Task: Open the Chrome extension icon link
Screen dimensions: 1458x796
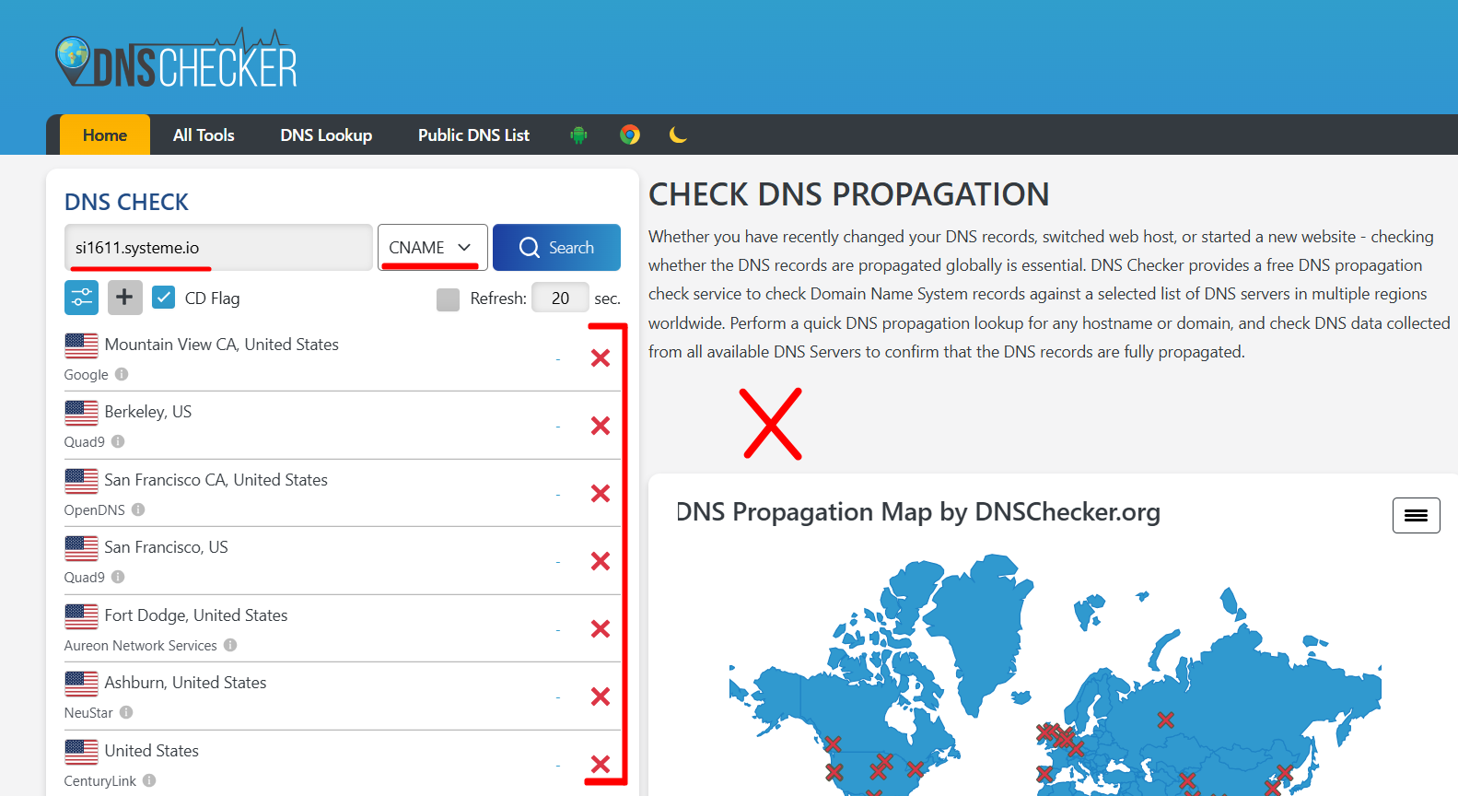Action: [630, 135]
